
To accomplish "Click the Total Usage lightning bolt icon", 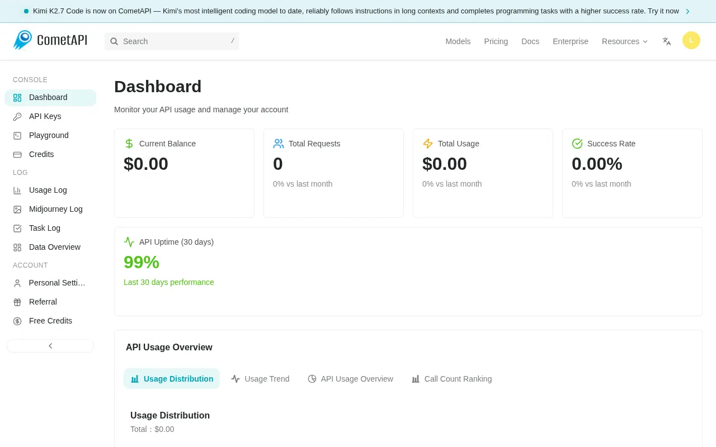I will pyautogui.click(x=428, y=144).
